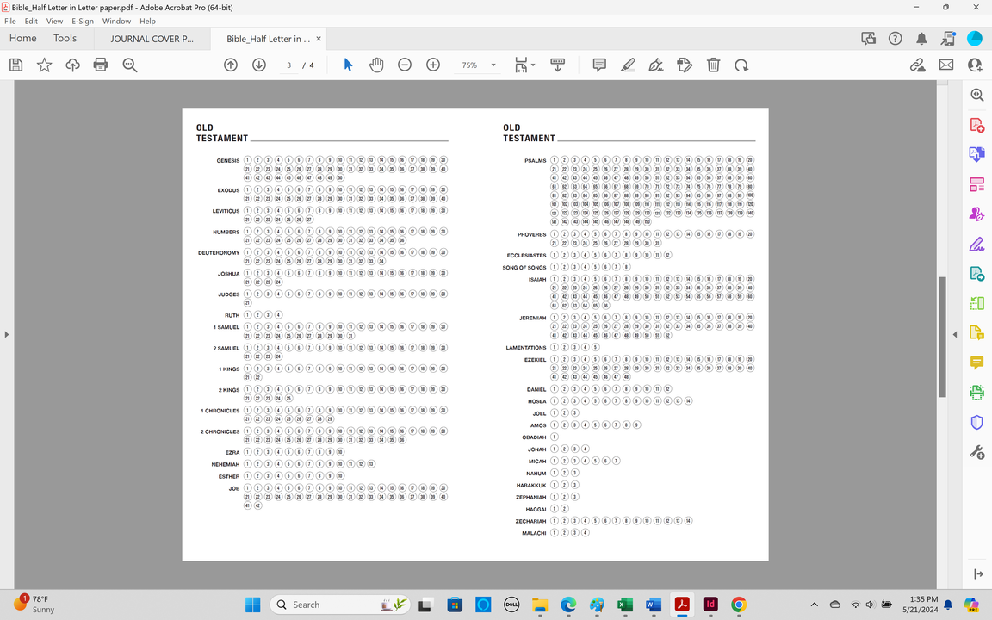
Task: Open the E-Sign menu
Action: pyautogui.click(x=83, y=21)
